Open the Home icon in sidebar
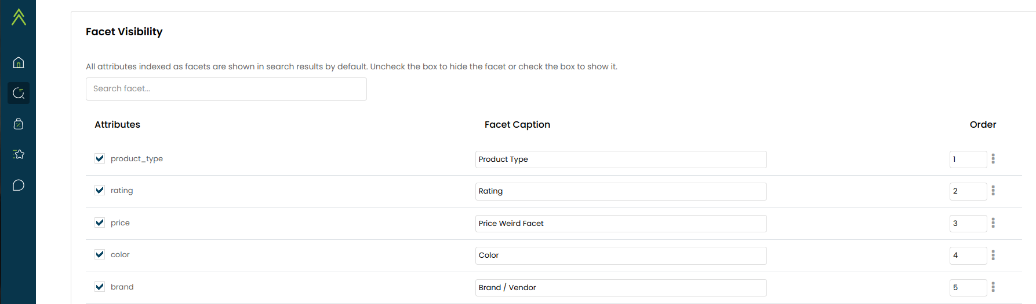The width and height of the screenshot is (1036, 304). click(19, 62)
